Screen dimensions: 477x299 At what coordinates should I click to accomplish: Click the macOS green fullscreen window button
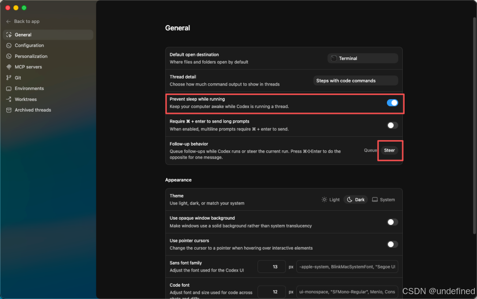[24, 7]
